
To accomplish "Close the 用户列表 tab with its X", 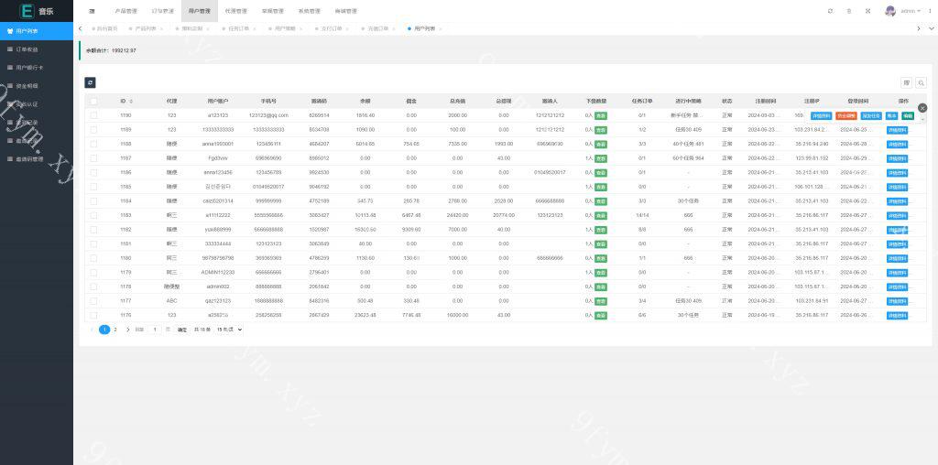I will point(441,28).
